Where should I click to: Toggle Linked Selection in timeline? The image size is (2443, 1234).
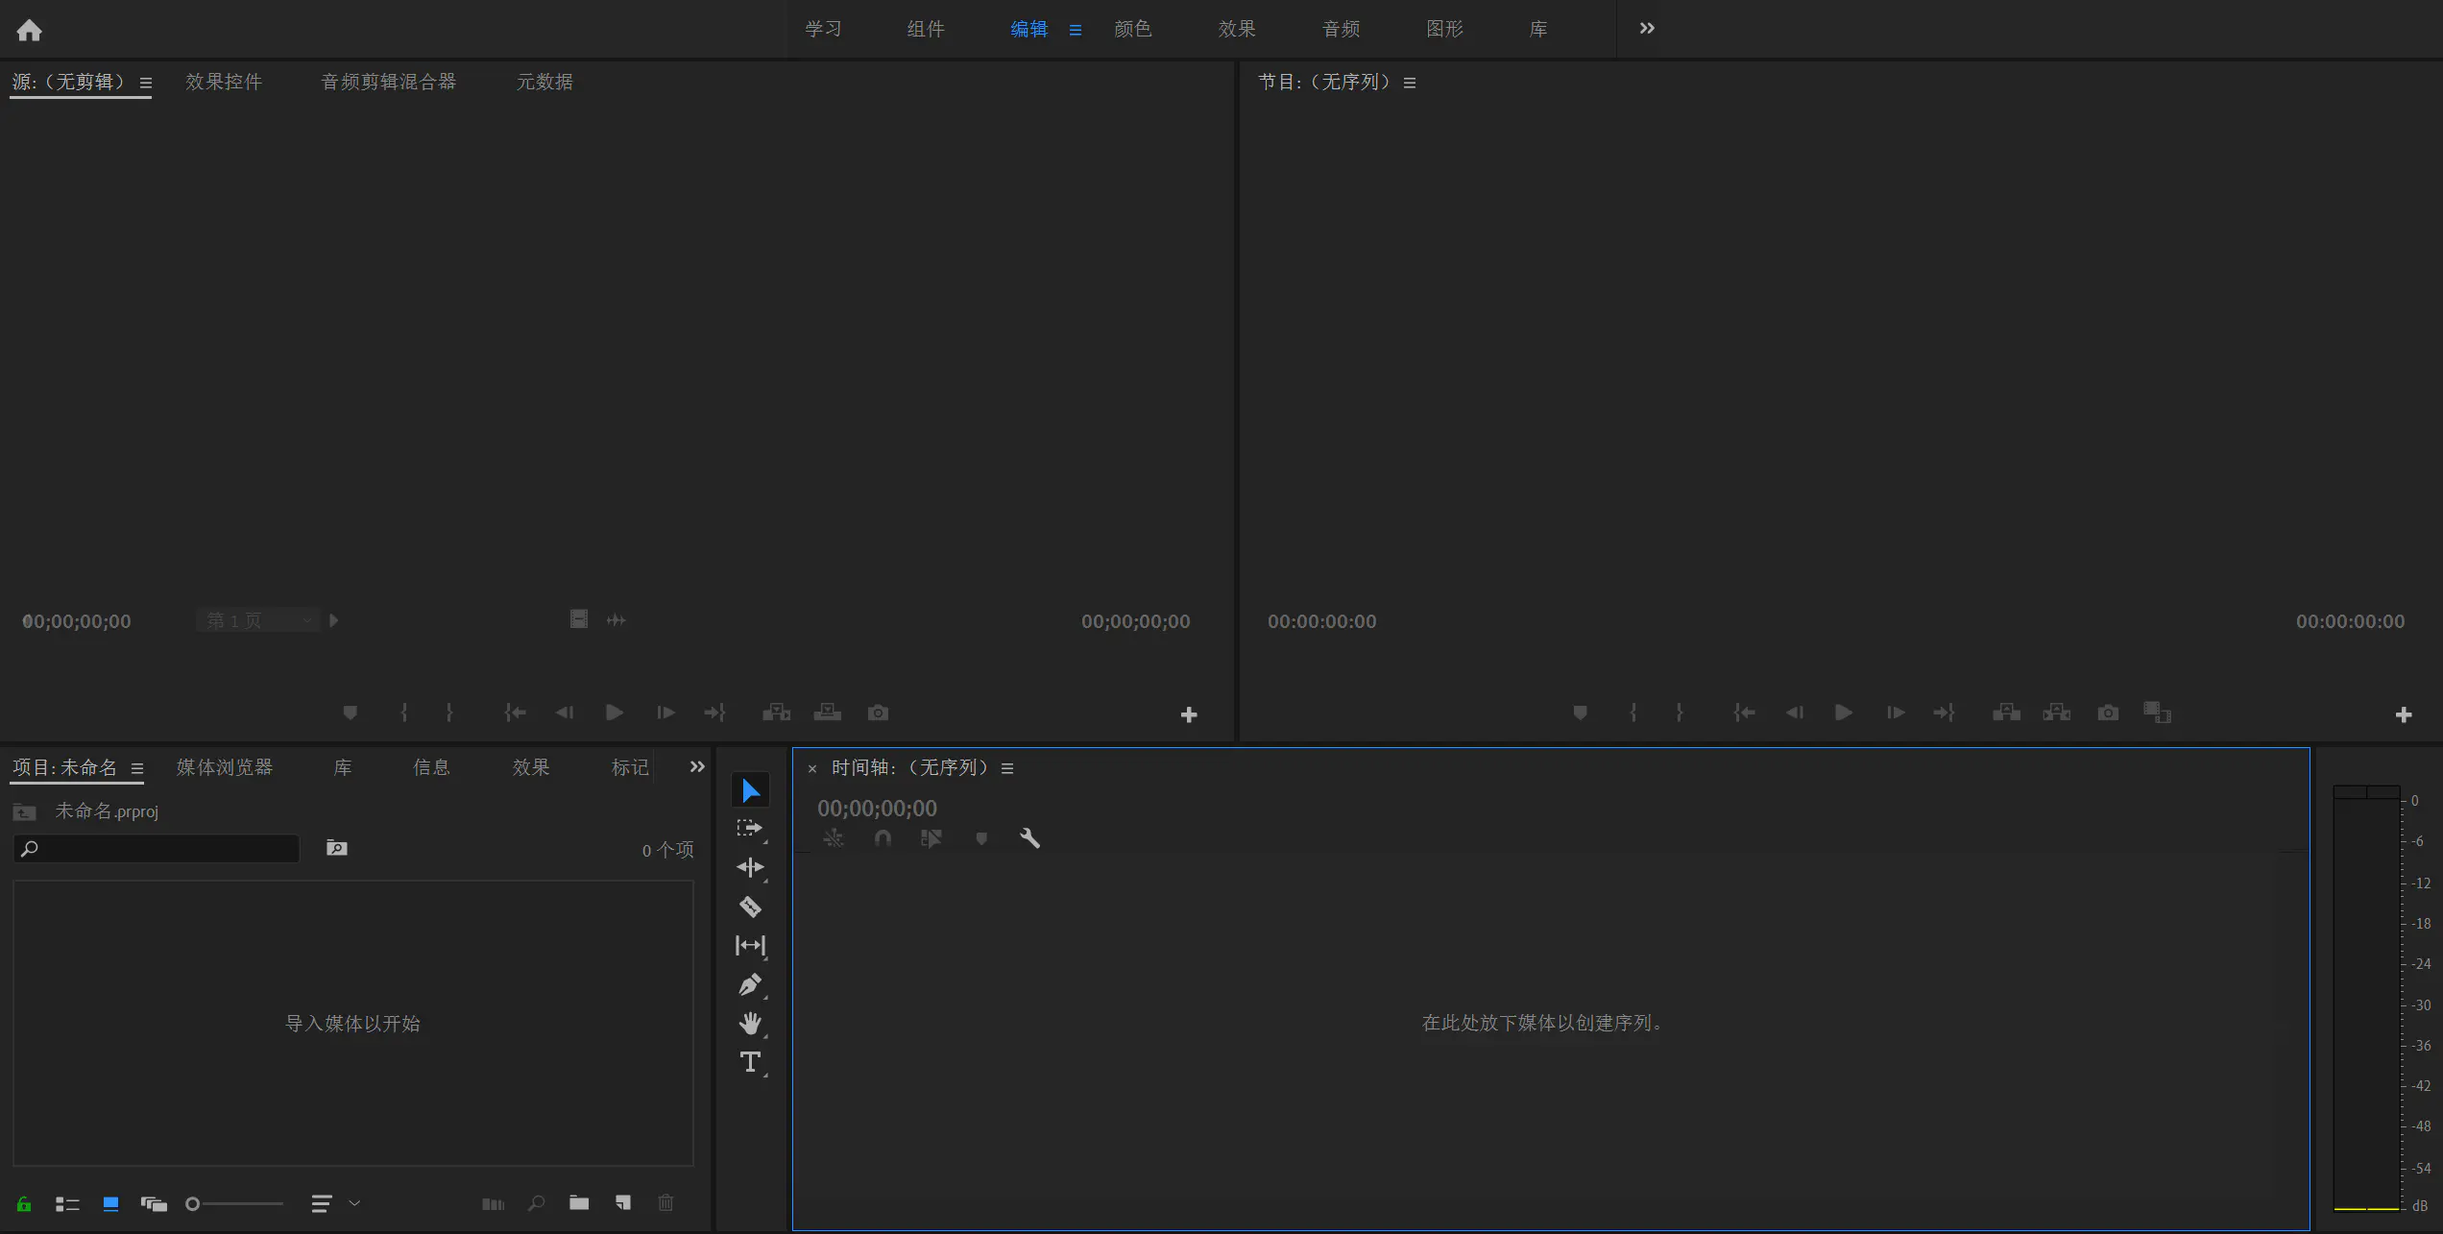(931, 838)
